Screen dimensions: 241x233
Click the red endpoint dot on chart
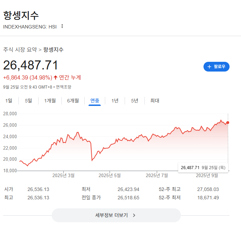point(228,123)
